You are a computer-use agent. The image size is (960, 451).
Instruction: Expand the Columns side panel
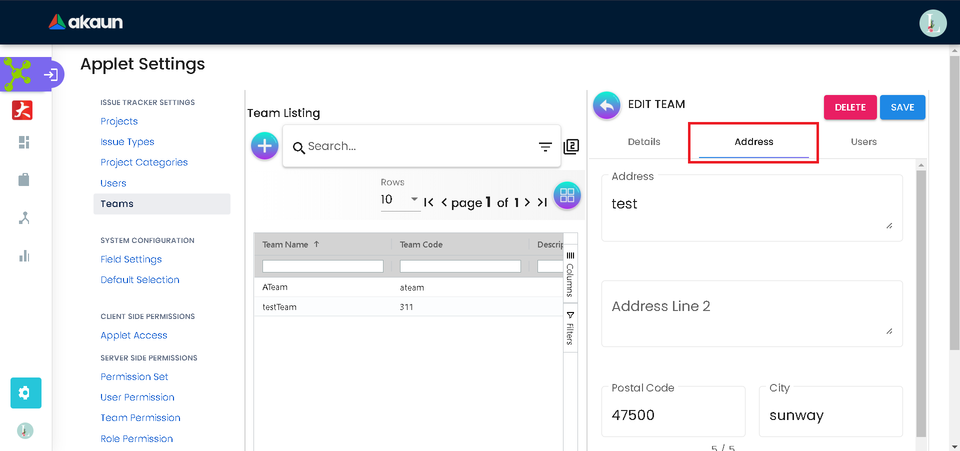tap(570, 274)
